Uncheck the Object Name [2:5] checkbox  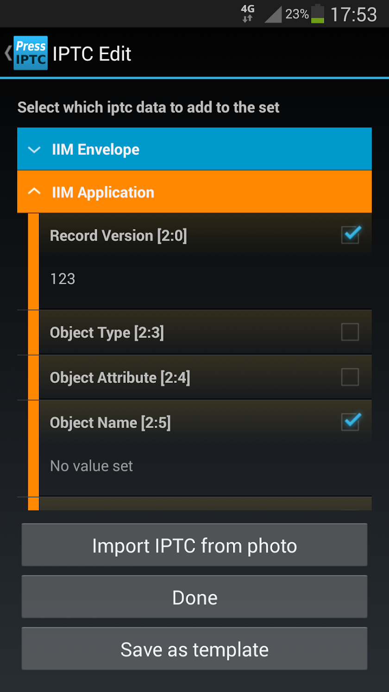point(351,422)
